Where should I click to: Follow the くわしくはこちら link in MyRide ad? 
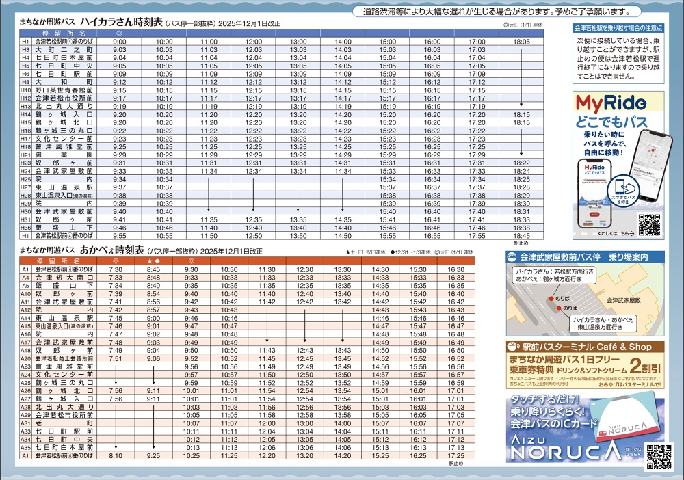[616, 233]
